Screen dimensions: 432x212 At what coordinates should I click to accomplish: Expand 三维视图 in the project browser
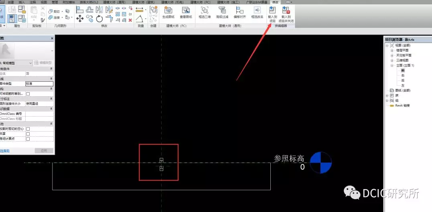click(392, 60)
